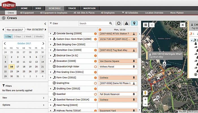Image resolution: width=198 pixels, height=113 pixels.
Task: Go to next month in calendar
Action: click(x=43, y=44)
